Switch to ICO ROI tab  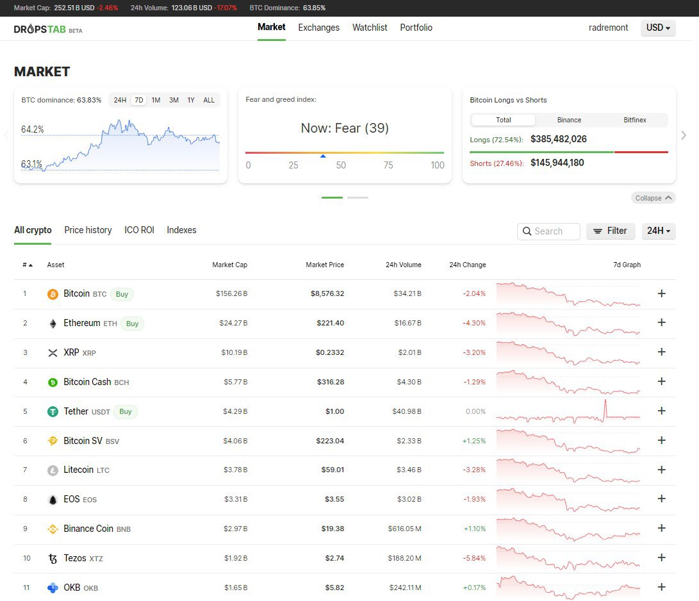[x=139, y=230]
